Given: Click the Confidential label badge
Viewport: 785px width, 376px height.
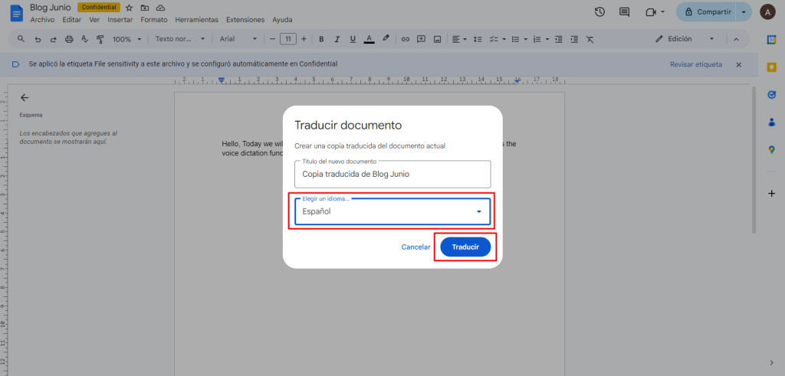Looking at the screenshot, I should pos(99,8).
